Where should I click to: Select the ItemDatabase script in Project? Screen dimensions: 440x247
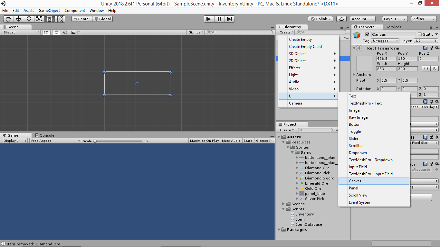click(309, 224)
